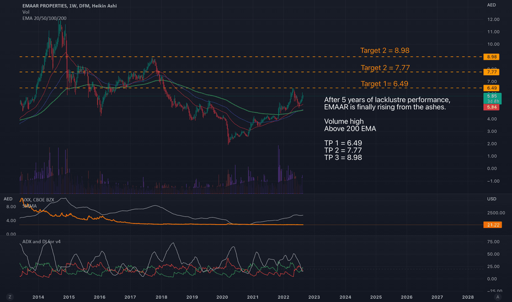Click the 12.00 price axis label
The width and height of the screenshot is (512, 302).
pos(493,19)
